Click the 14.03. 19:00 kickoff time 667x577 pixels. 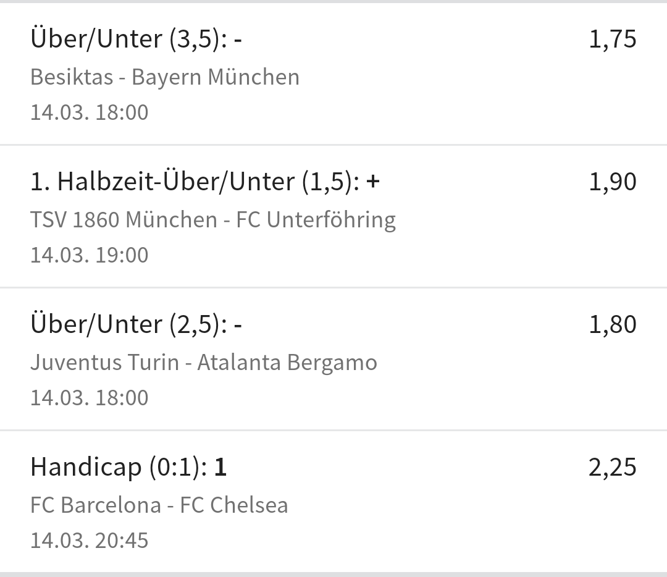(x=89, y=255)
